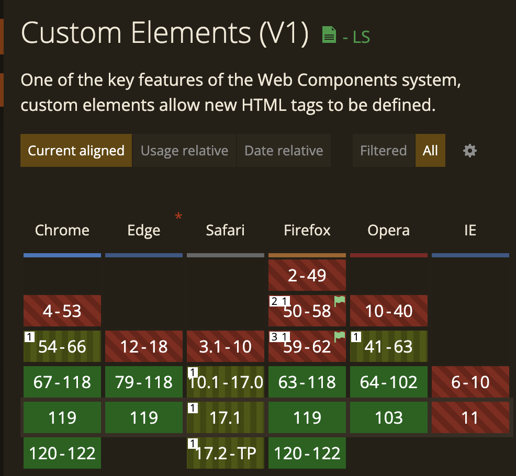Click the green flag on Firefox 59-62
This screenshot has height=476, width=516.
pyautogui.click(x=340, y=336)
